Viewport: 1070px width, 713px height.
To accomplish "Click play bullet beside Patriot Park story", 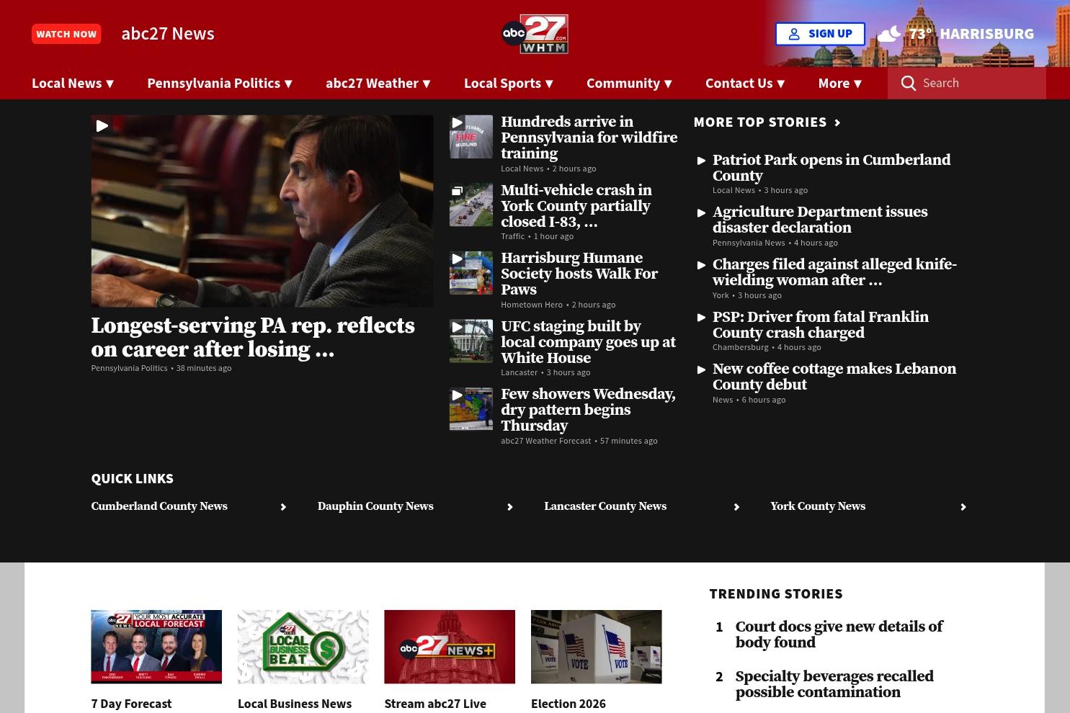I will click(x=701, y=161).
